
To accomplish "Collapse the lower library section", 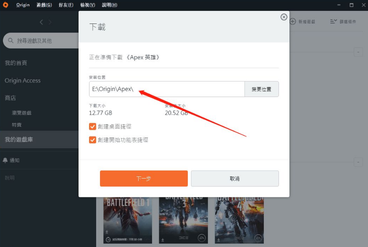I will (358, 162).
